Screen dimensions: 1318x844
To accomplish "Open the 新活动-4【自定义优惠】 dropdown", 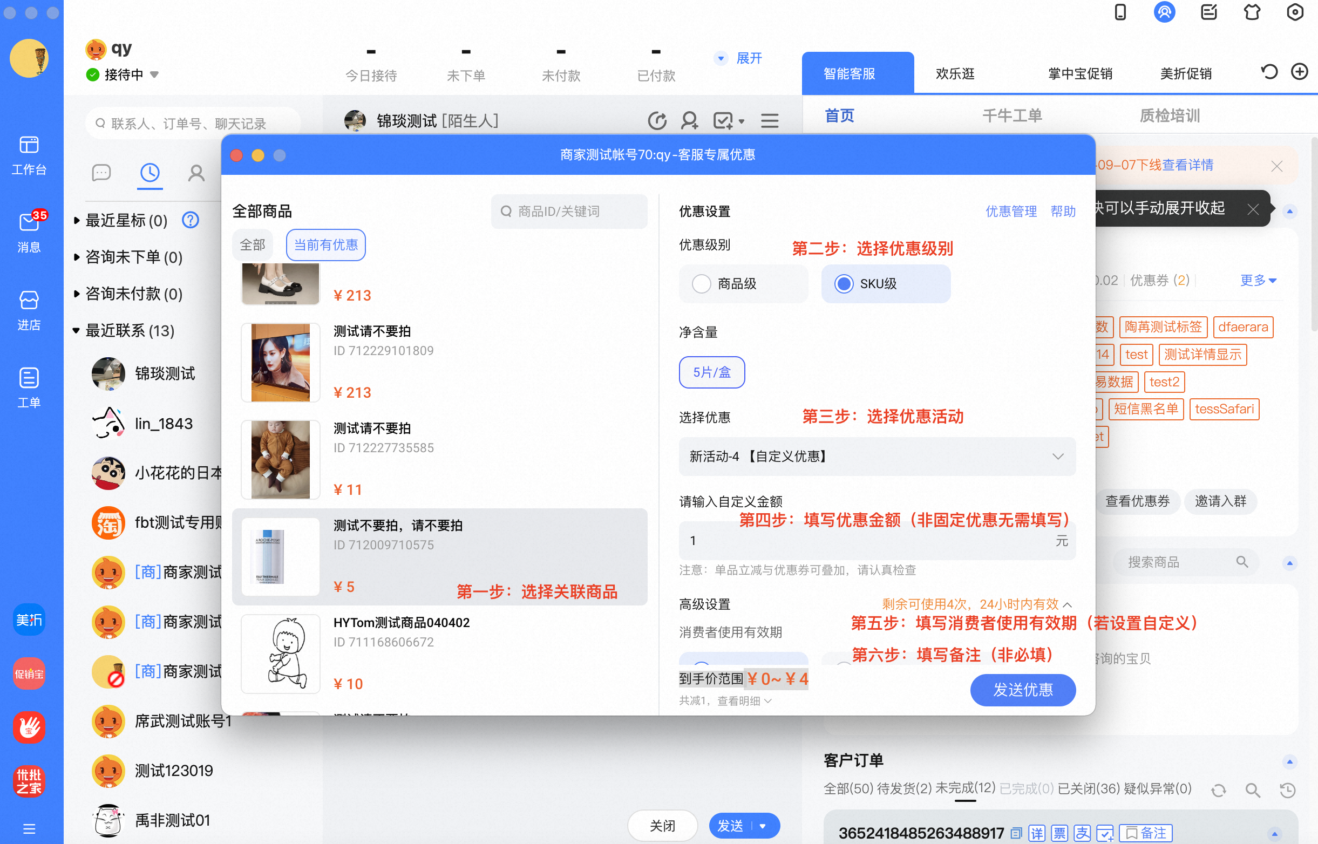I will point(877,457).
